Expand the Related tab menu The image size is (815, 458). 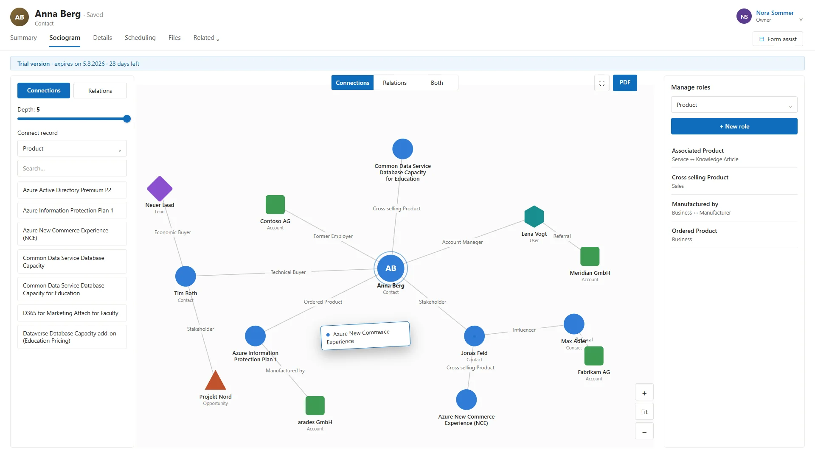tap(206, 38)
